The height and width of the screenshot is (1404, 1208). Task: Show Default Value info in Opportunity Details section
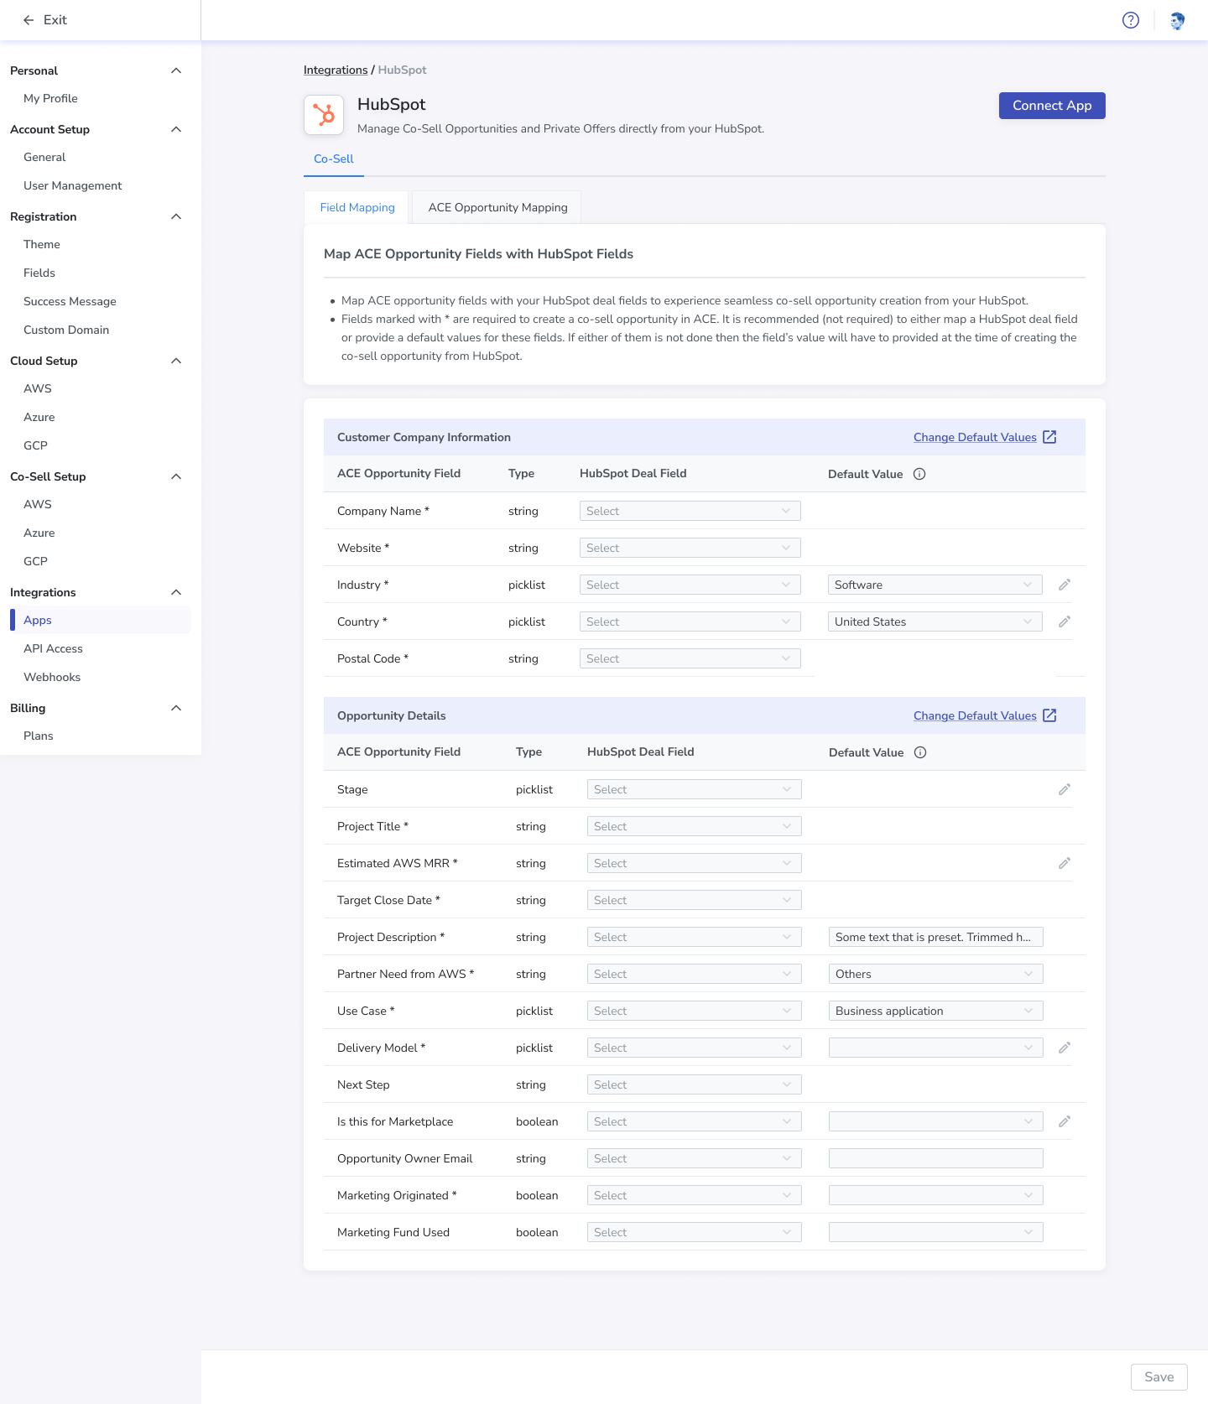[920, 752]
